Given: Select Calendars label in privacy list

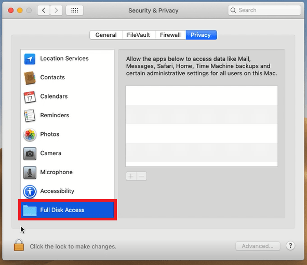Looking at the screenshot, I should pos(54,96).
